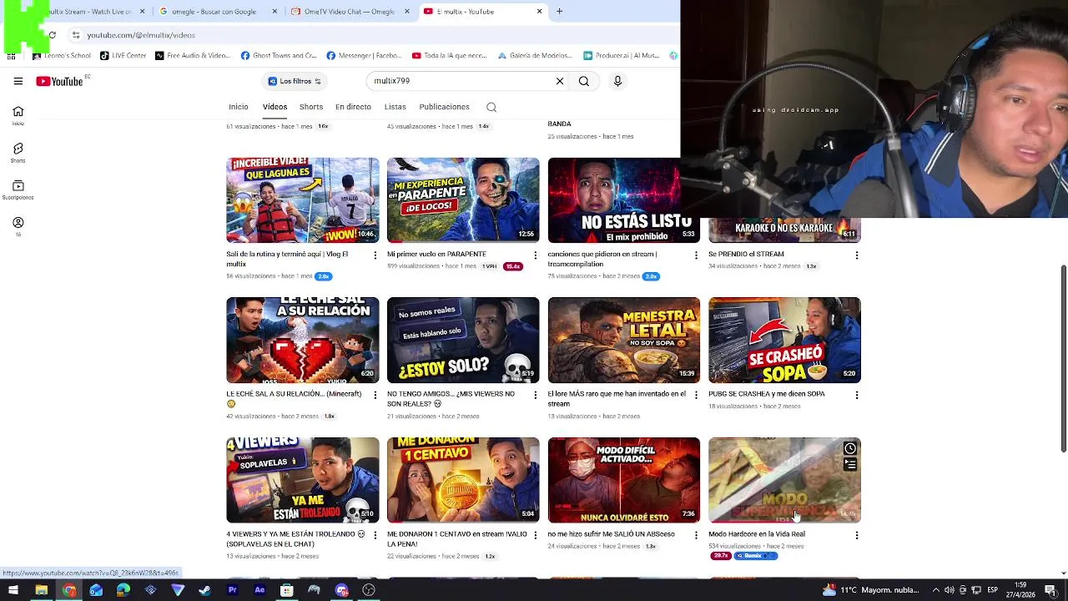
Task: Open Ghost Towns bookmark
Action: click(279, 56)
